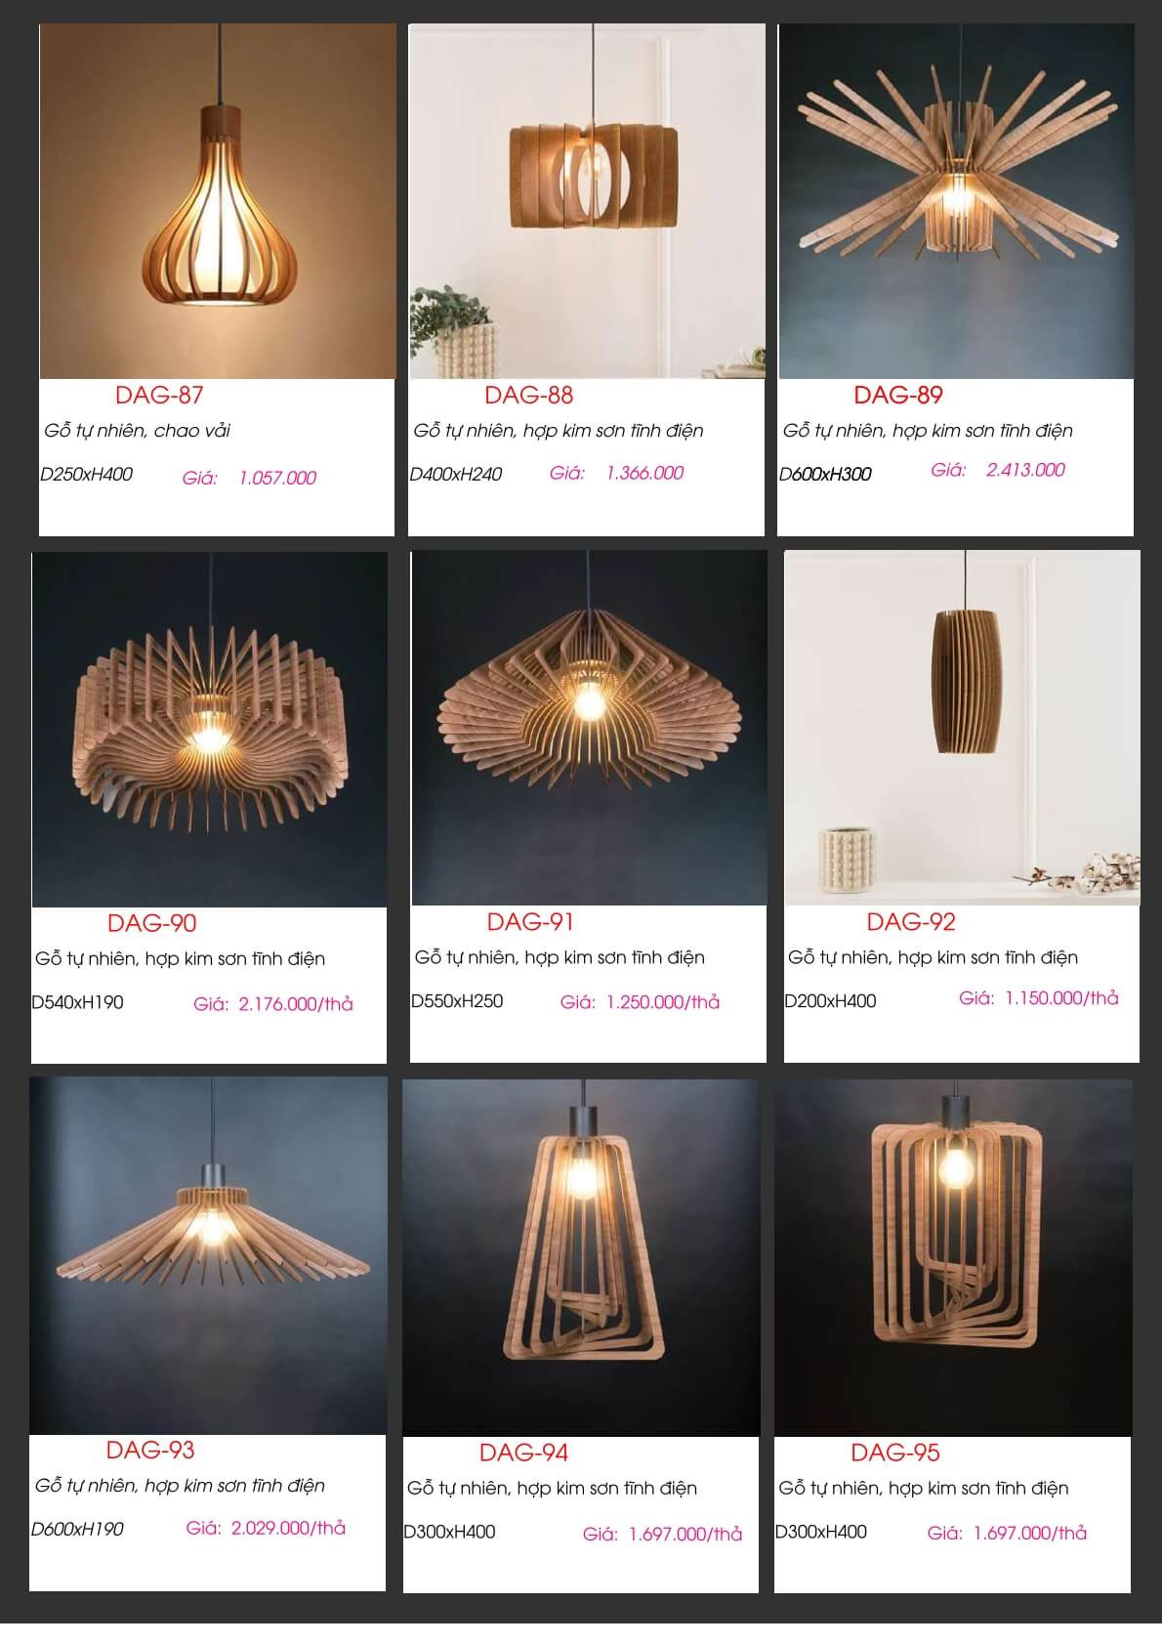
Task: Click the 2.176.000/thả price label
Action: [296, 1004]
